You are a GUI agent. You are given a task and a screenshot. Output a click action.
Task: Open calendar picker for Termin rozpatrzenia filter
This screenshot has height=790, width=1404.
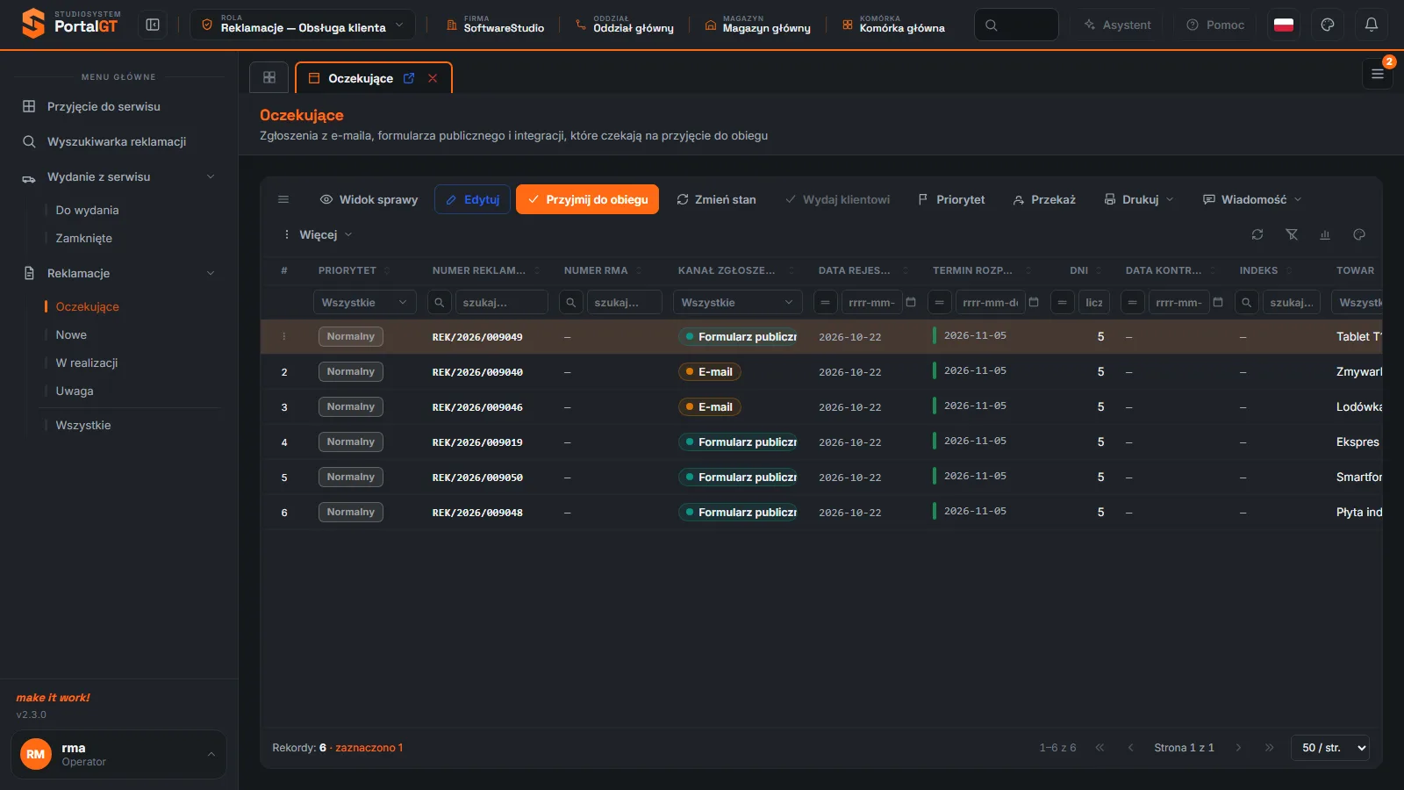[x=1034, y=302]
